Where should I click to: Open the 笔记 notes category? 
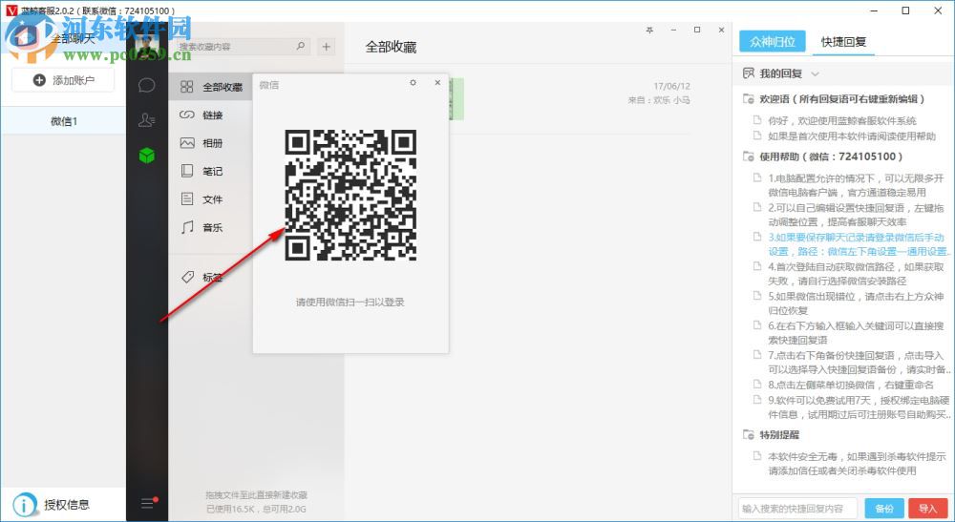(x=211, y=172)
